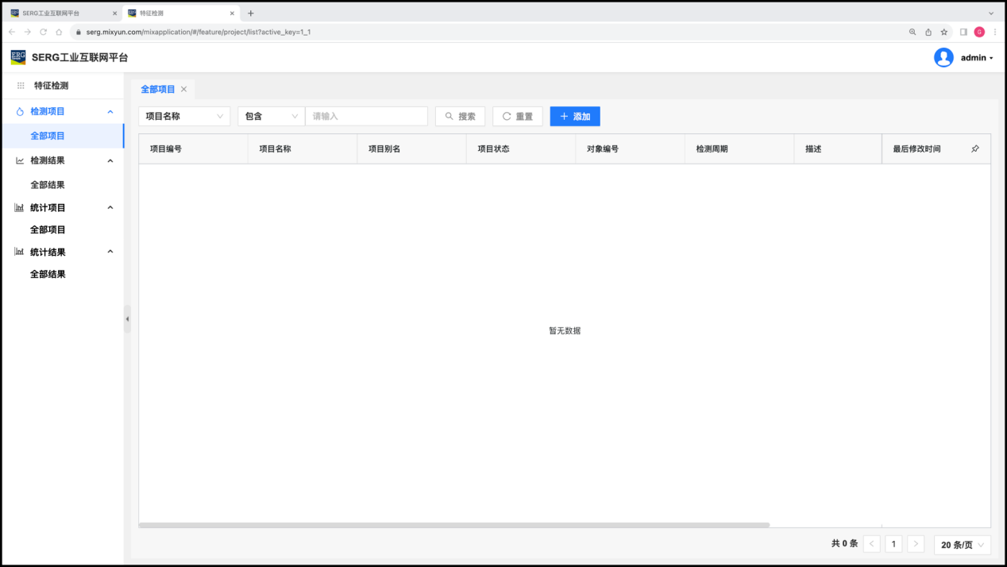Click the SERG platform logo icon
The image size is (1007, 567).
[17, 57]
